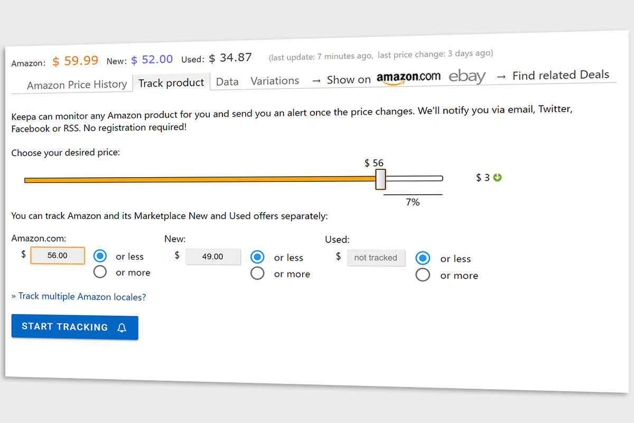Select Used 'or more' radio button
Viewport: 634px width, 423px height.
(x=423, y=275)
